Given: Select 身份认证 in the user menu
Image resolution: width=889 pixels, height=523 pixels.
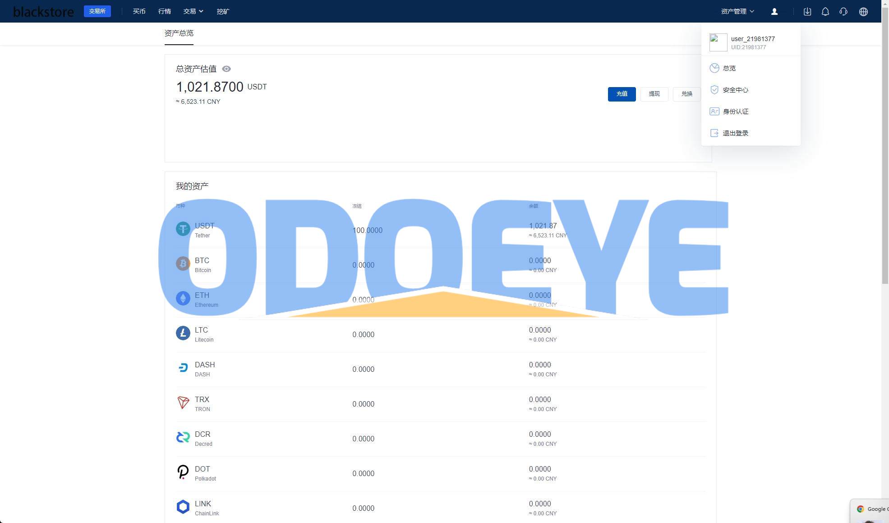Looking at the screenshot, I should pyautogui.click(x=751, y=111).
